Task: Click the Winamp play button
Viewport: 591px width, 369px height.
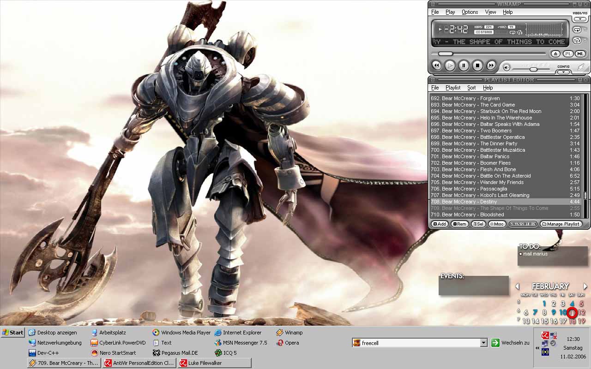Action: (x=450, y=66)
